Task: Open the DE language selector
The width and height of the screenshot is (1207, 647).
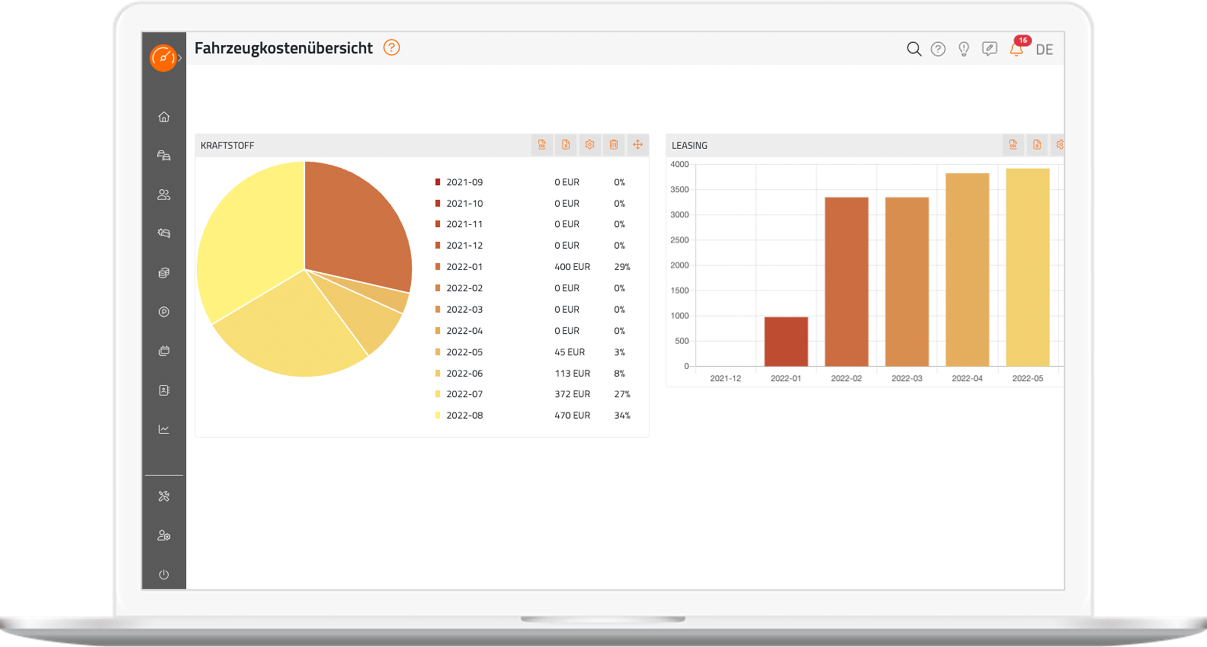Action: pos(1044,50)
